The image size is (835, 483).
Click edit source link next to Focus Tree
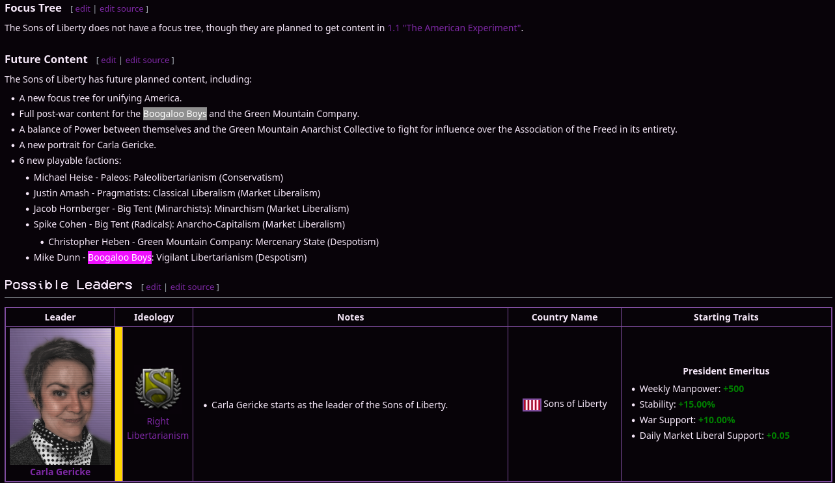(x=122, y=9)
